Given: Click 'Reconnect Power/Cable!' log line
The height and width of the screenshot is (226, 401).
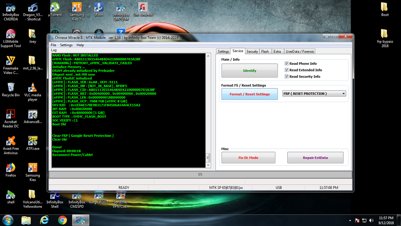Looking at the screenshot, I should tap(72, 155).
